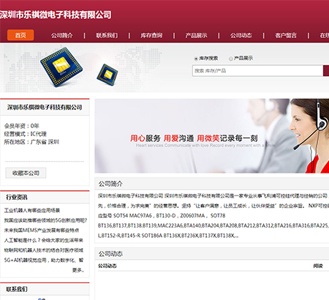The width and height of the screenshot is (329, 300).
Task: Open the news link about 5G创新应用
Action: [45, 220]
